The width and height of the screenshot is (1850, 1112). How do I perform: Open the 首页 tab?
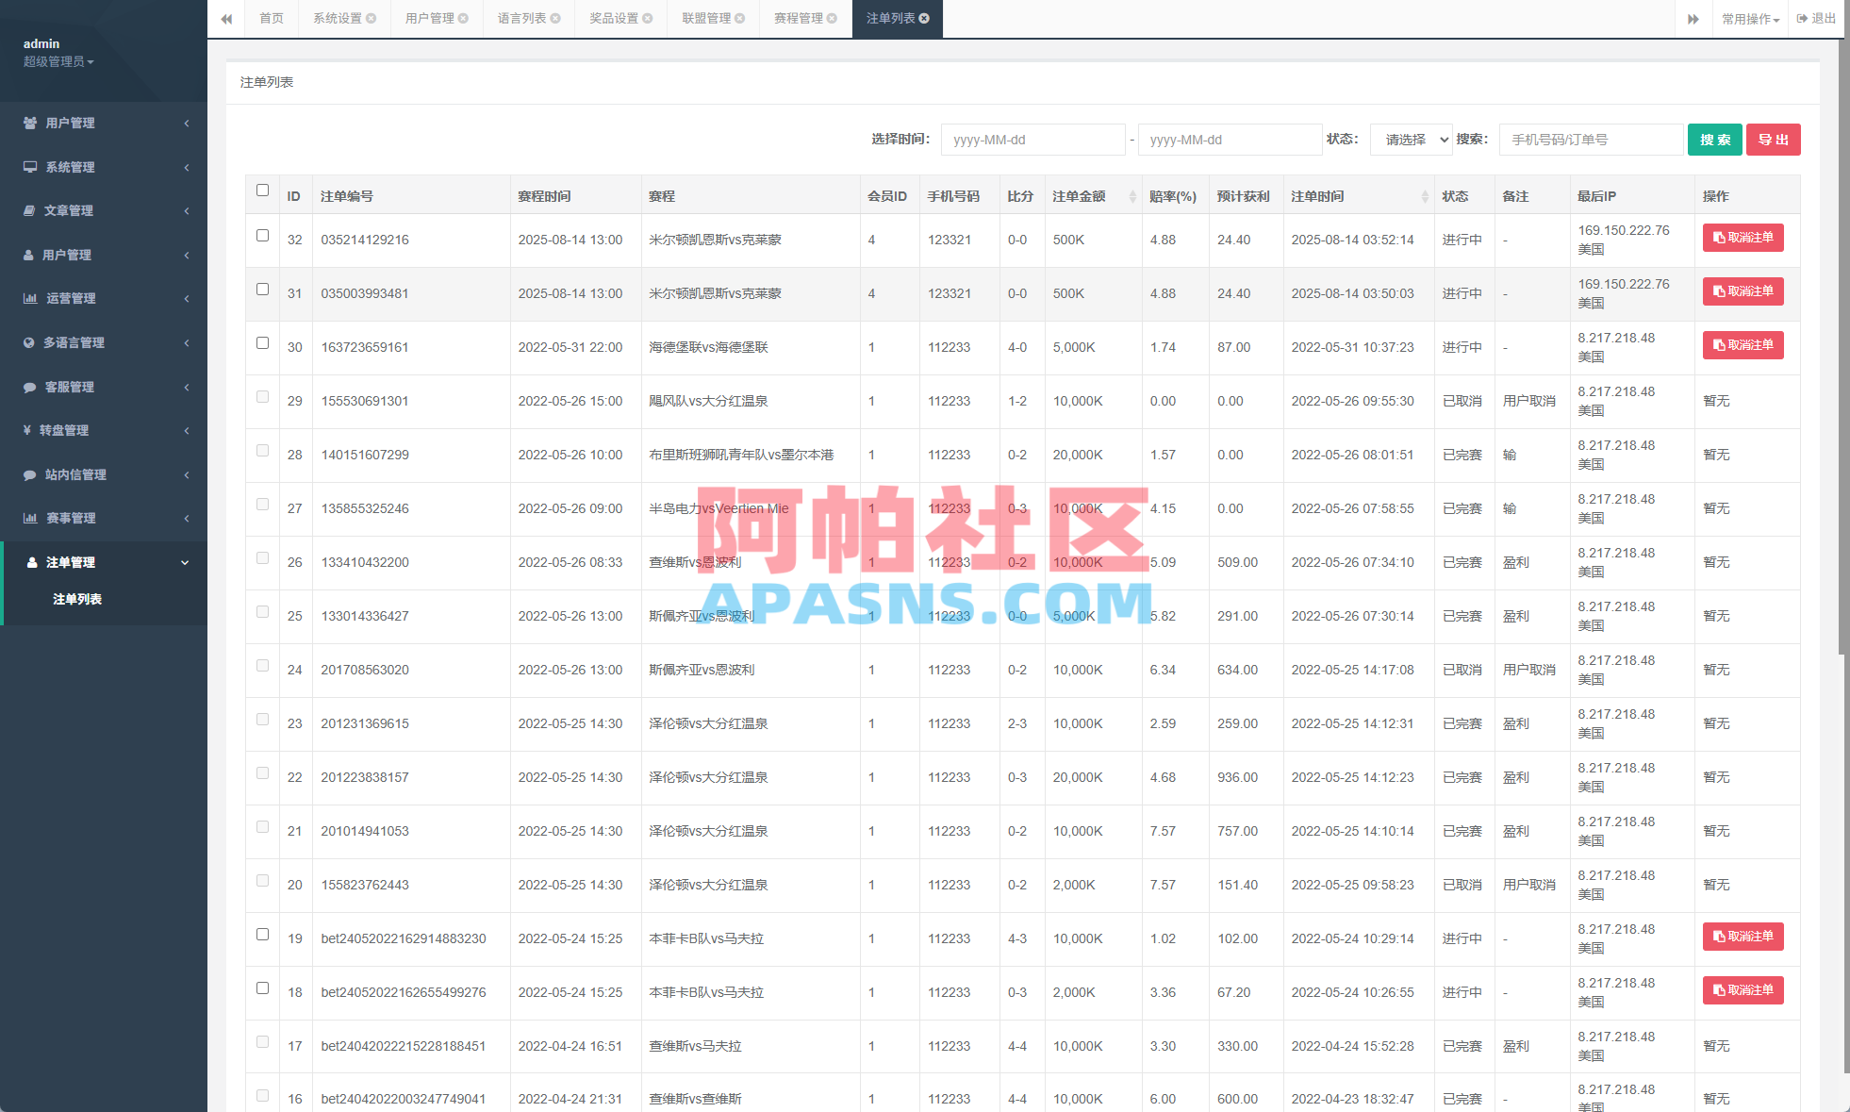click(271, 17)
